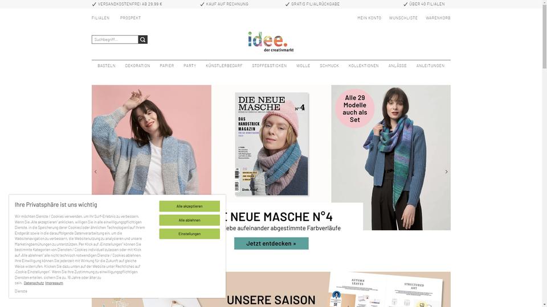547x307 pixels.
Task: Click the idee. creativmarkt logo
Action: pyautogui.click(x=271, y=42)
